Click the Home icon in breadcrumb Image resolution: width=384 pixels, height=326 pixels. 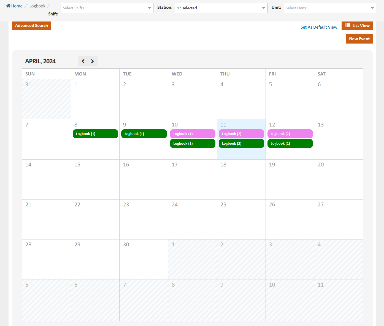coord(8,6)
